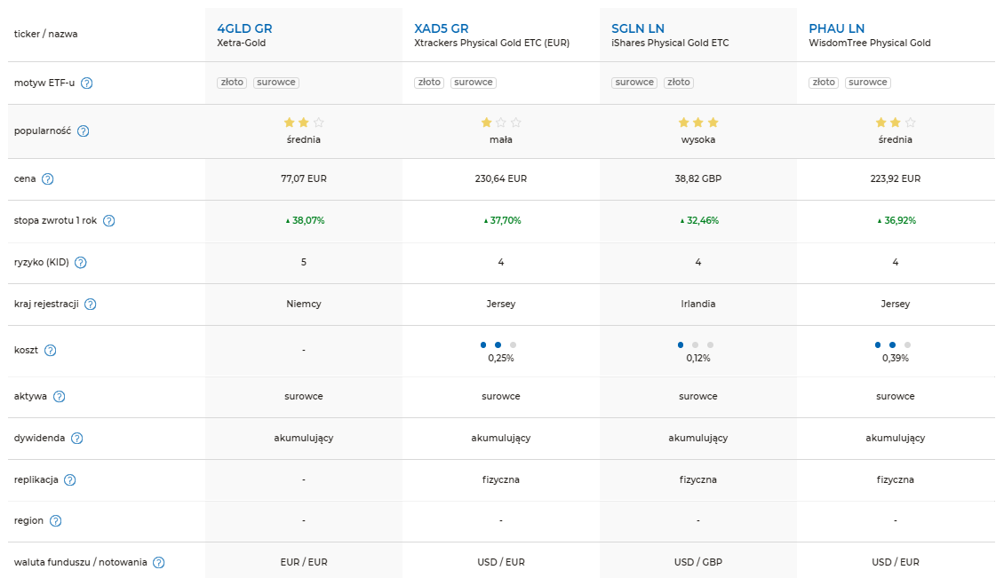Click popularity stars for PHAU LN

pos(896,123)
